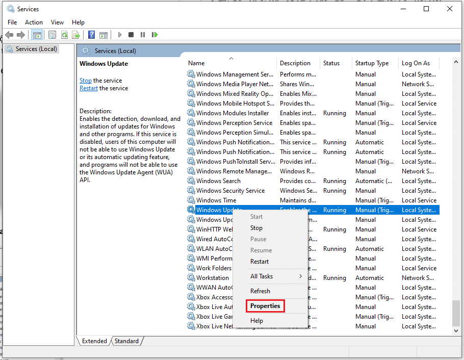464x360 pixels.
Task: Click the Local Service logon of Work Folders row
Action: pos(419,268)
